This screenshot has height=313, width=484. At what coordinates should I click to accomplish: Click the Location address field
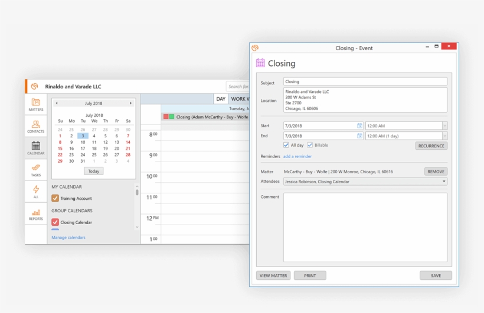(x=365, y=100)
